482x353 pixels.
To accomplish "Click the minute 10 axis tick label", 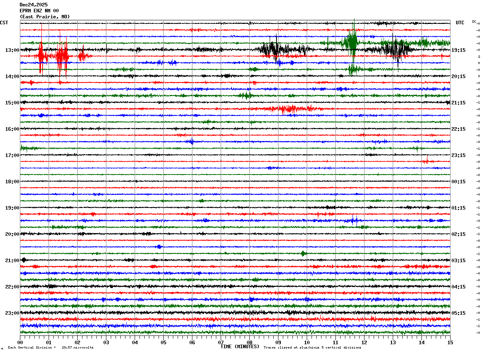I will (x=307, y=342).
